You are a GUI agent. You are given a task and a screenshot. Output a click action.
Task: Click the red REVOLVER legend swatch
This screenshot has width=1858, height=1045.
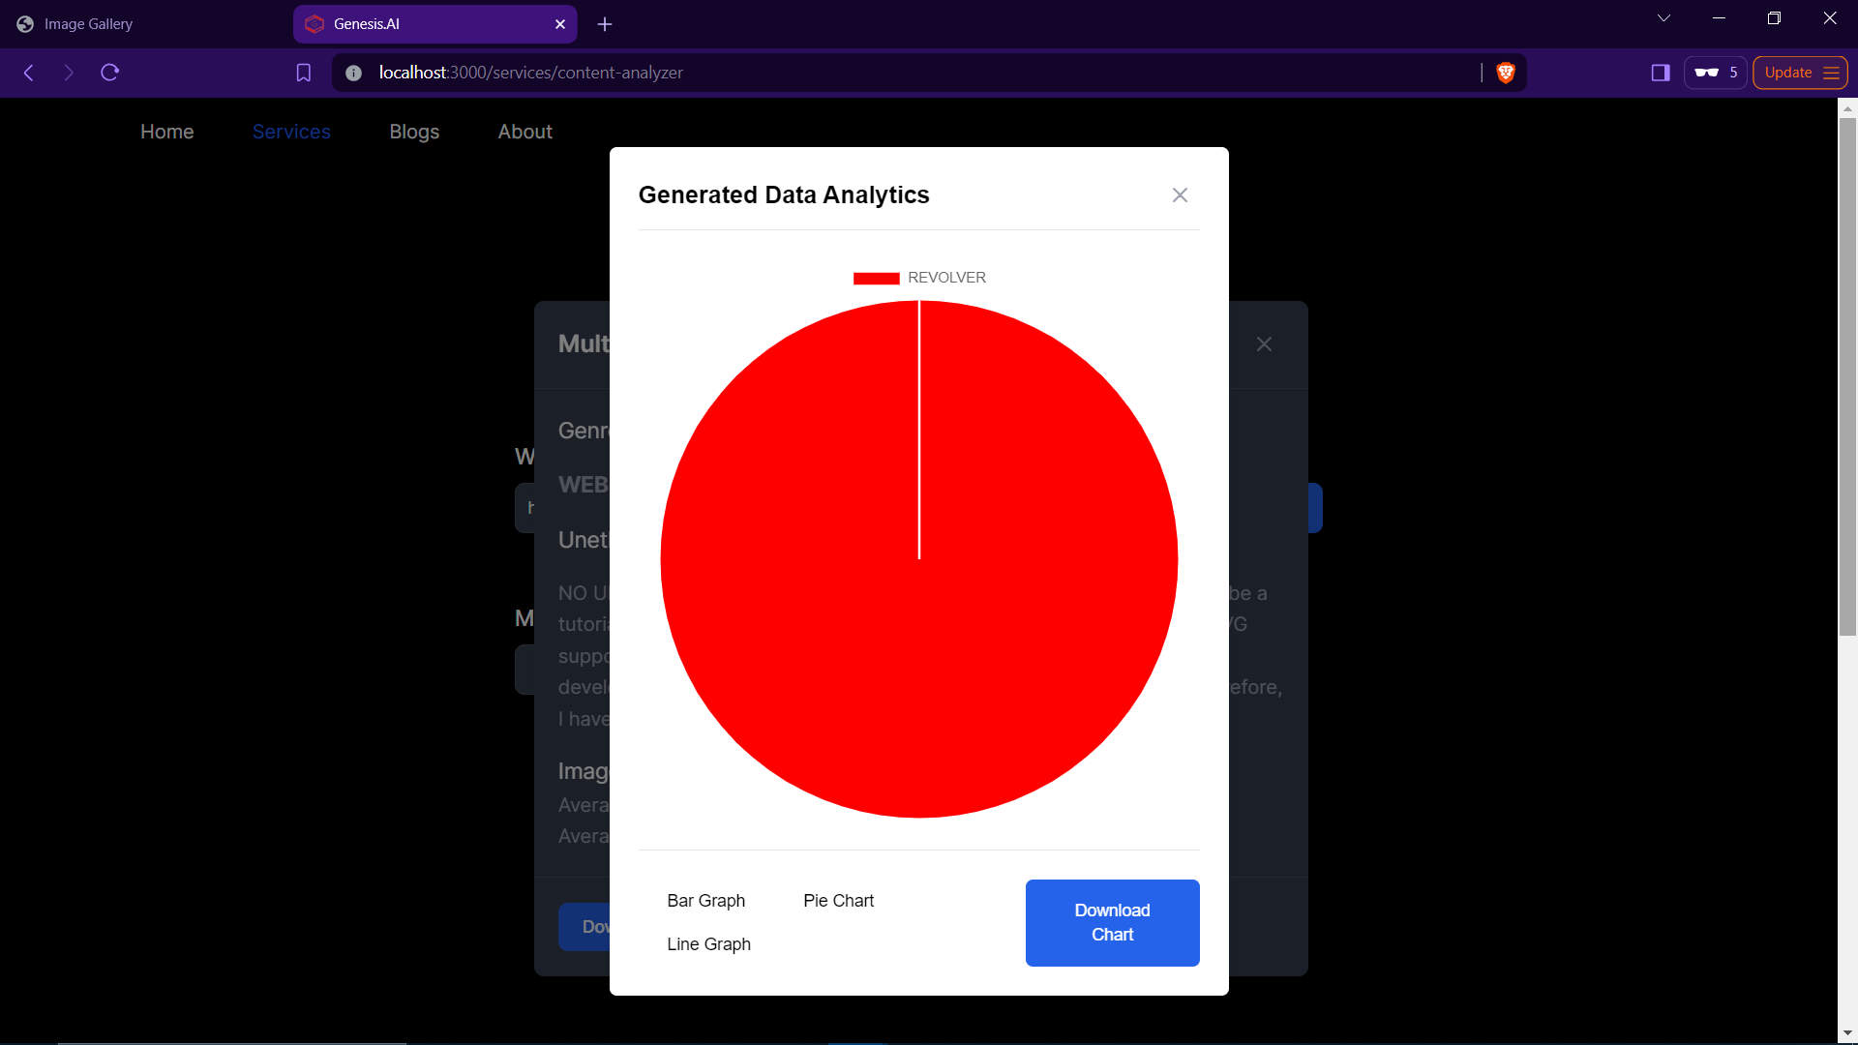pyautogui.click(x=877, y=278)
